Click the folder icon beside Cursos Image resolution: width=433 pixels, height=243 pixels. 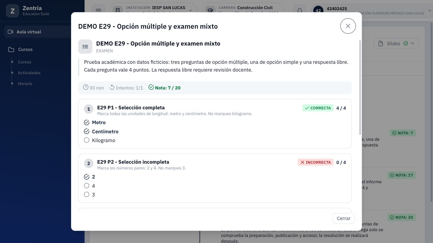(11, 49)
